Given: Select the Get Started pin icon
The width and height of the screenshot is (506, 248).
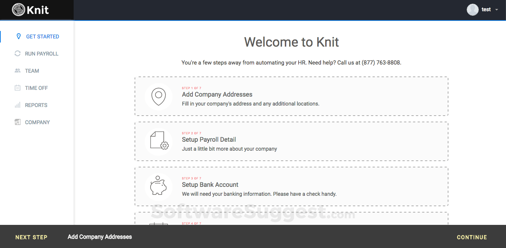Looking at the screenshot, I should (18, 36).
